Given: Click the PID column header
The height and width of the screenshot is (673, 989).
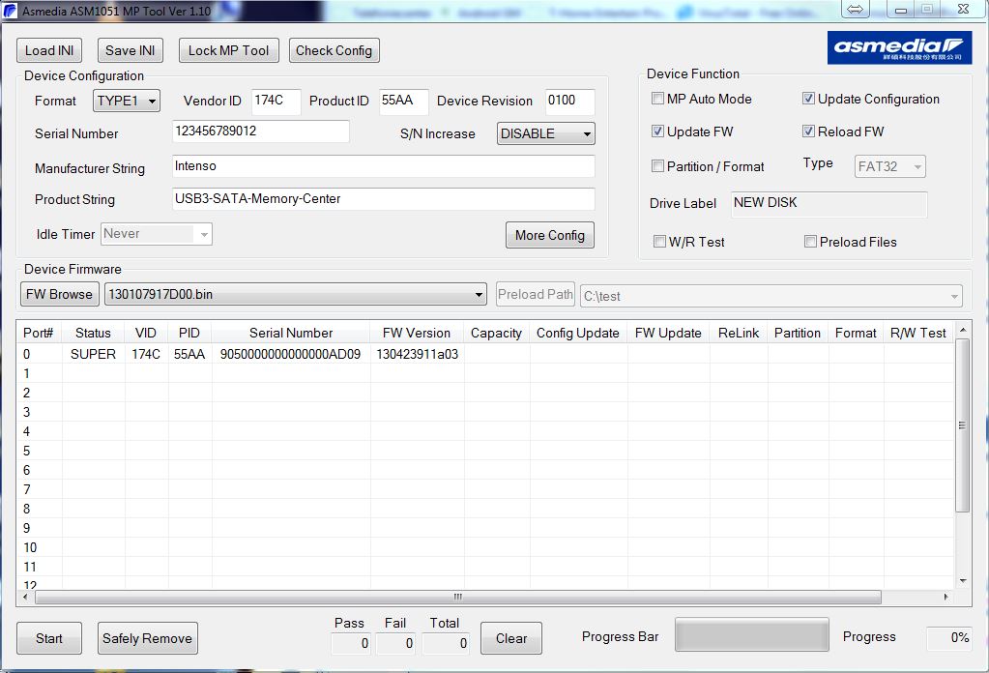Looking at the screenshot, I should point(189,333).
